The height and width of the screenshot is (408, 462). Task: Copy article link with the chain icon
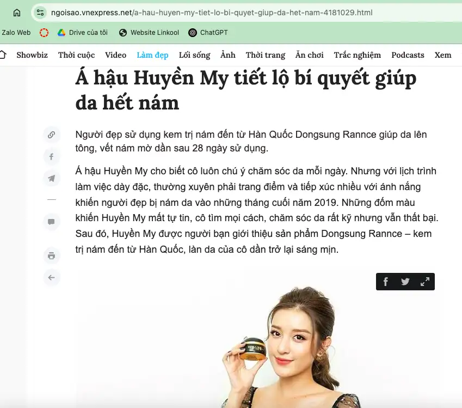pyautogui.click(x=51, y=135)
